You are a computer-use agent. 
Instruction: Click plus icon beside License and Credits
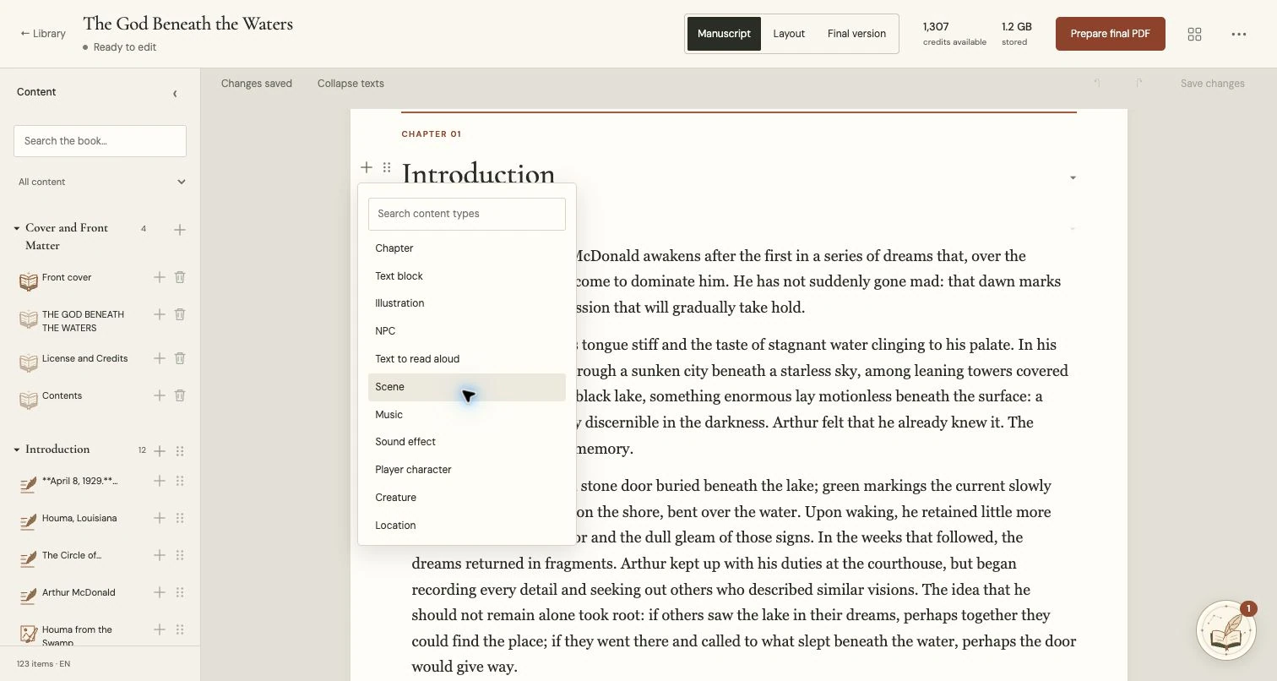(x=159, y=358)
